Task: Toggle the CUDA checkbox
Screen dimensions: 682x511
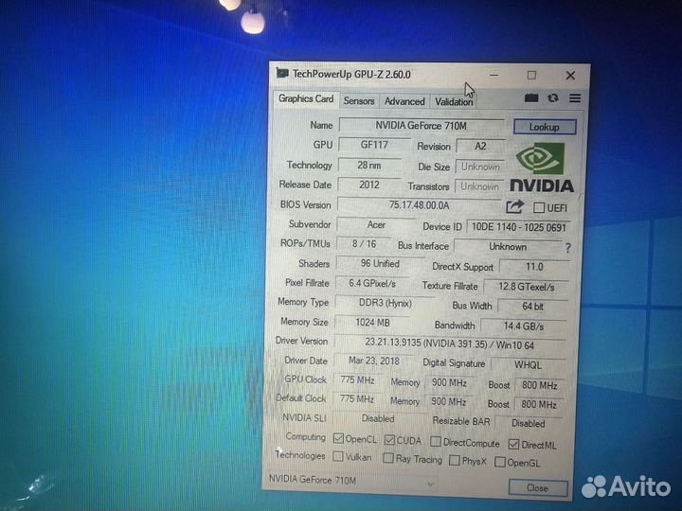Action: (389, 440)
